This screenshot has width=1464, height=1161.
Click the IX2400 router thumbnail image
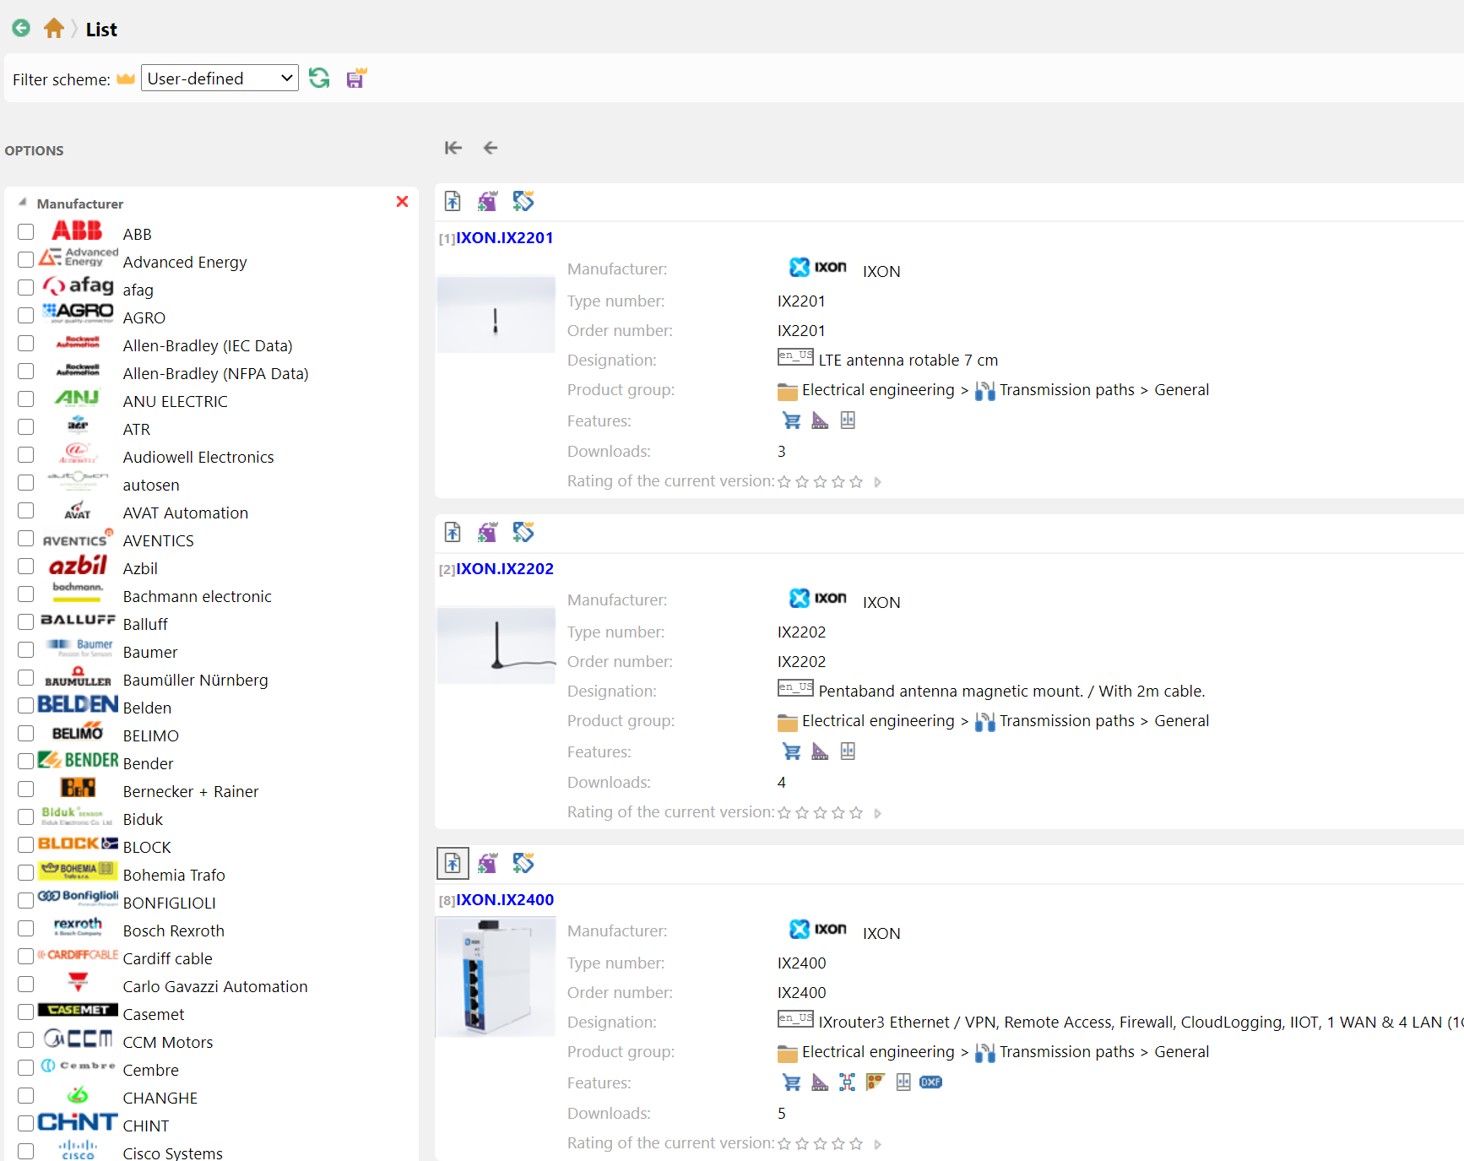pos(496,977)
